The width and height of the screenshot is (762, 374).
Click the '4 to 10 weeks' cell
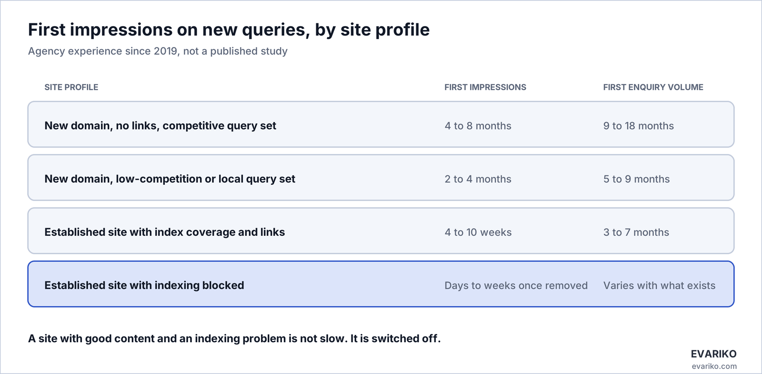(478, 232)
